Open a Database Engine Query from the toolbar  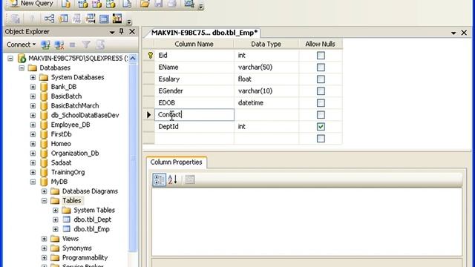(x=66, y=4)
